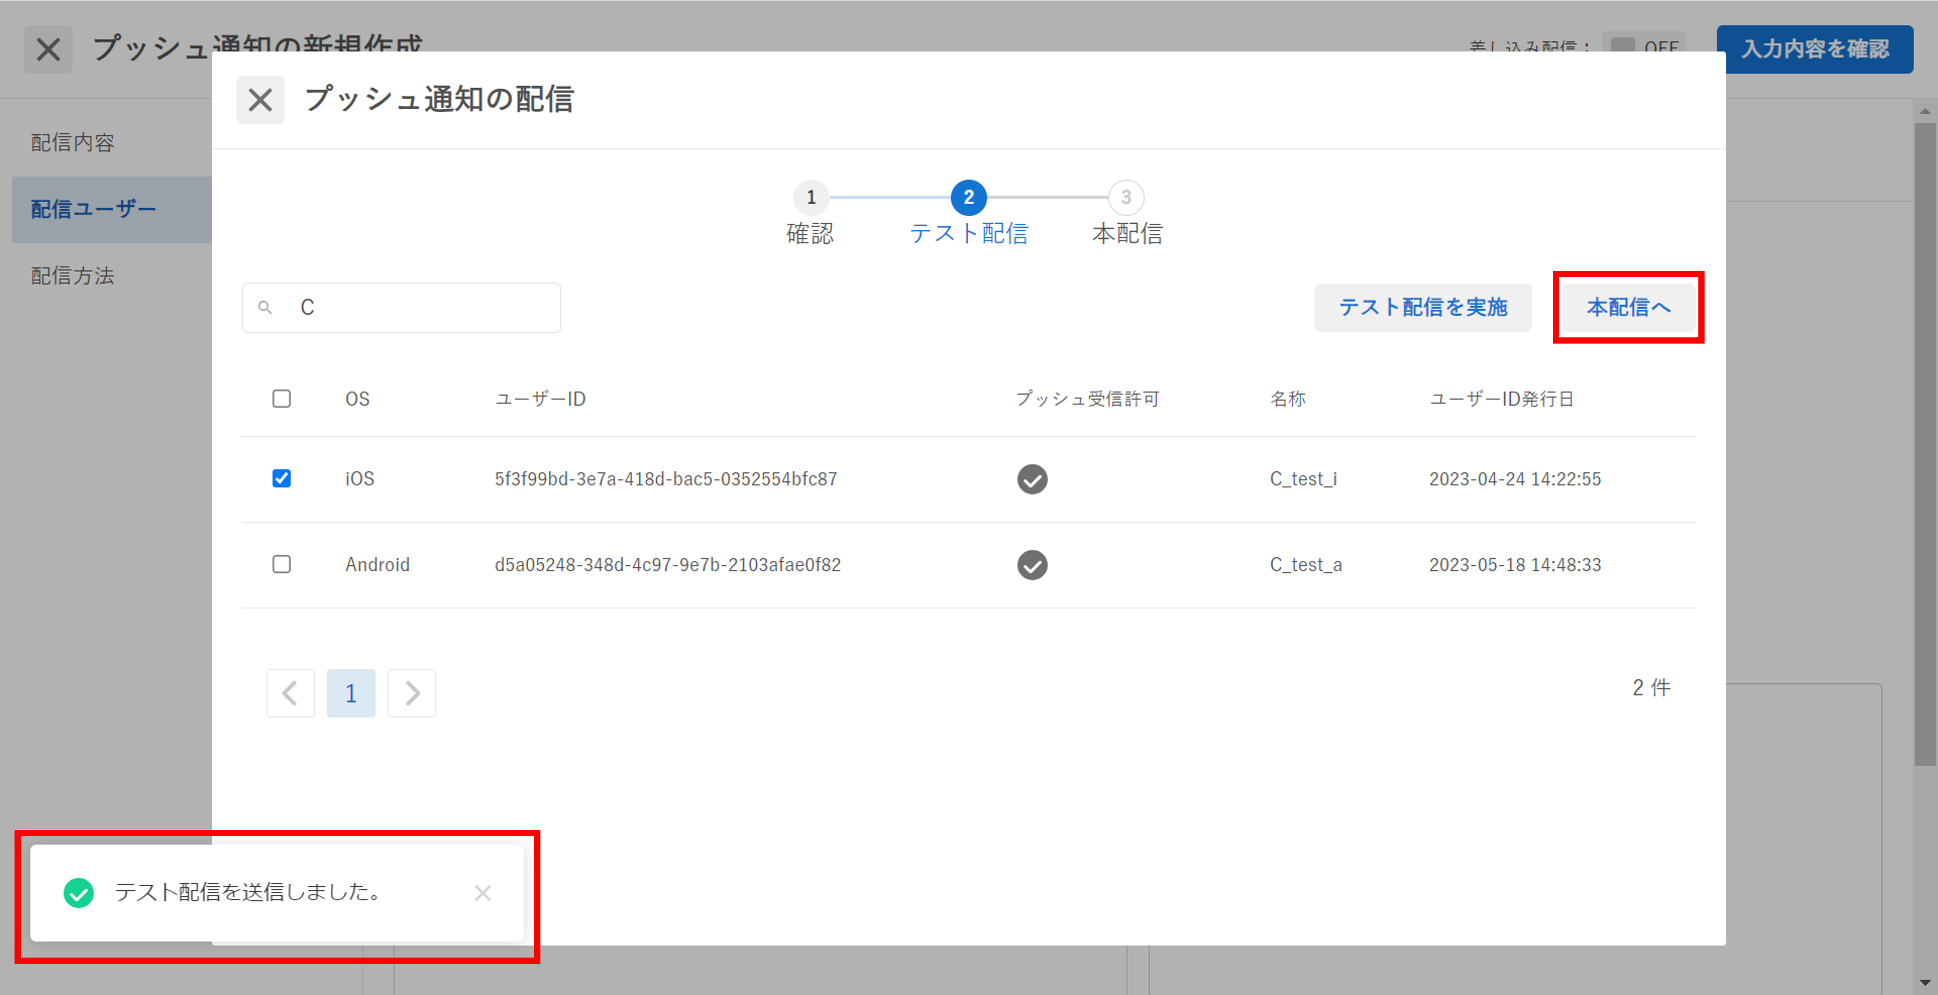Go to next page arrow
This screenshot has width=1938, height=995.
pyautogui.click(x=411, y=693)
